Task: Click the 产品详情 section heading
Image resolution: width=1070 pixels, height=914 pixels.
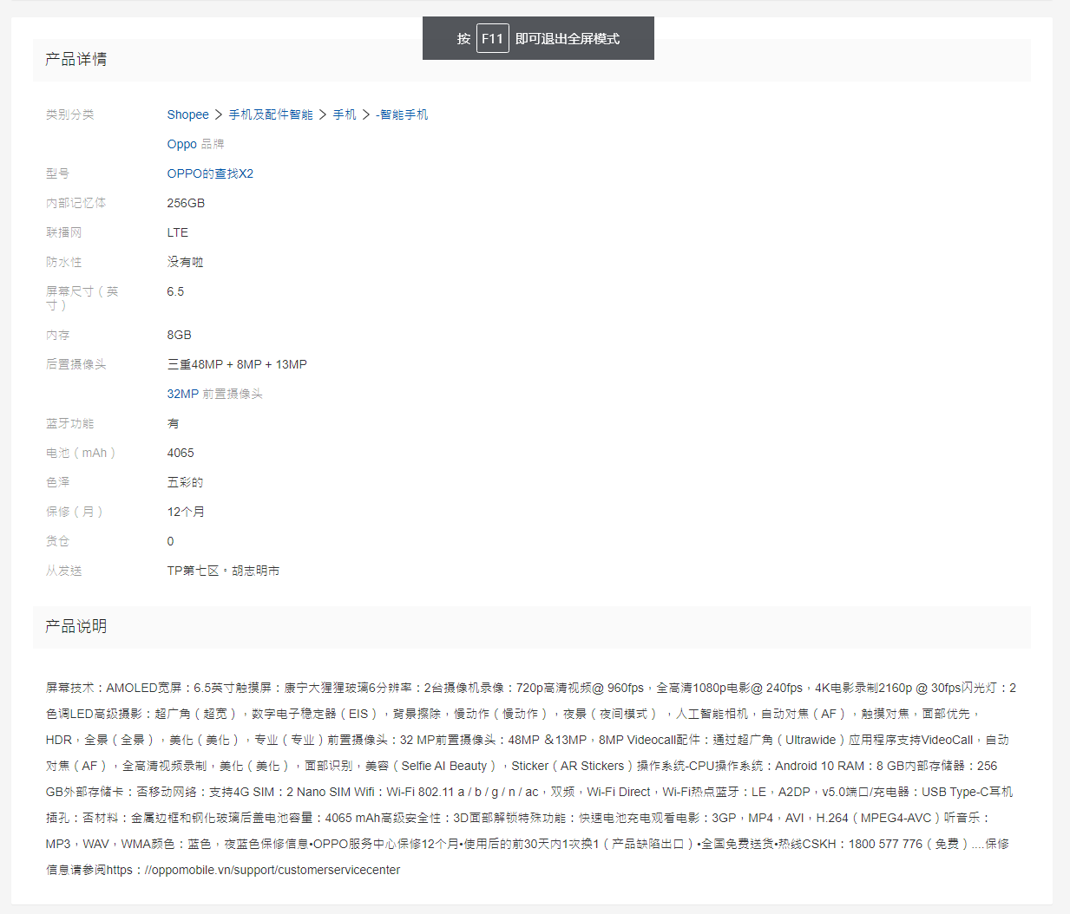Action: pos(76,59)
